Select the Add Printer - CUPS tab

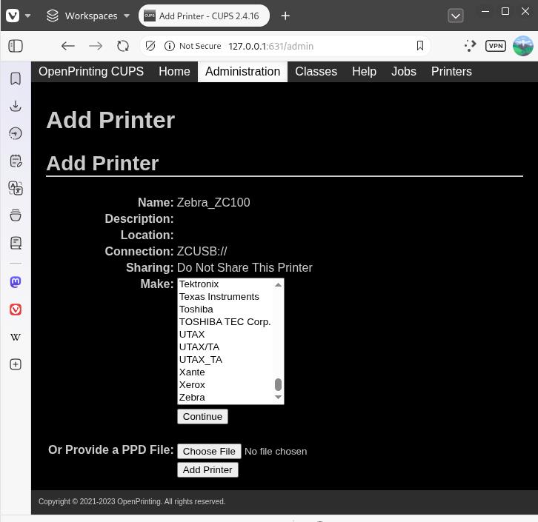click(x=204, y=16)
